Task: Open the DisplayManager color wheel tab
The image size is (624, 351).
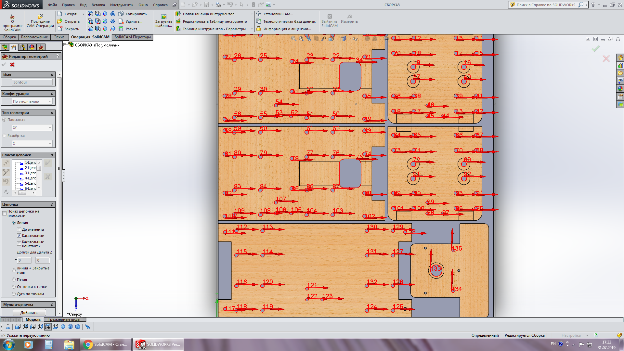Action: click(x=32, y=47)
